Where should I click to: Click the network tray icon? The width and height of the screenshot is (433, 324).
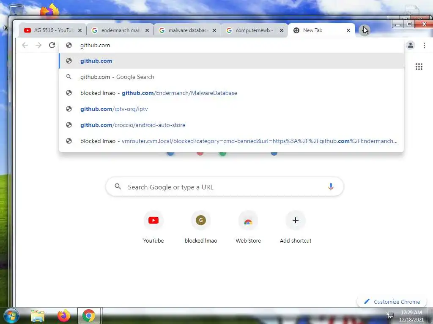pos(390,316)
